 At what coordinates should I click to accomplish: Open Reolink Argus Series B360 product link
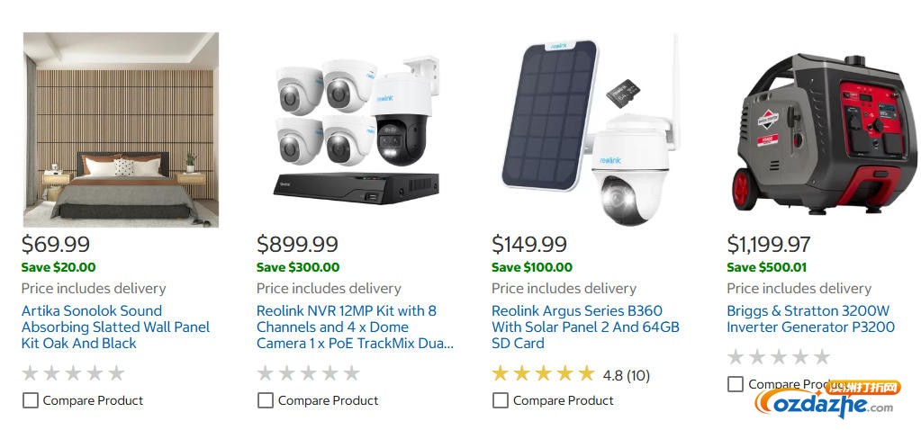click(x=585, y=327)
